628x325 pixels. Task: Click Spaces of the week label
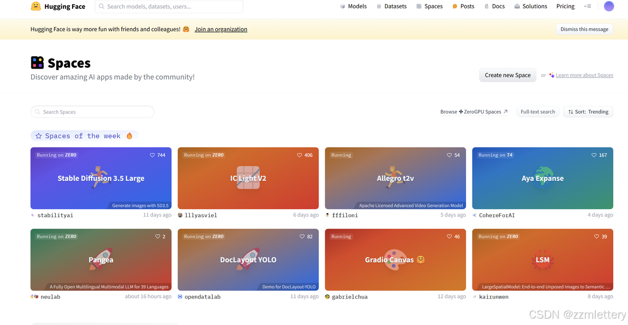point(82,136)
